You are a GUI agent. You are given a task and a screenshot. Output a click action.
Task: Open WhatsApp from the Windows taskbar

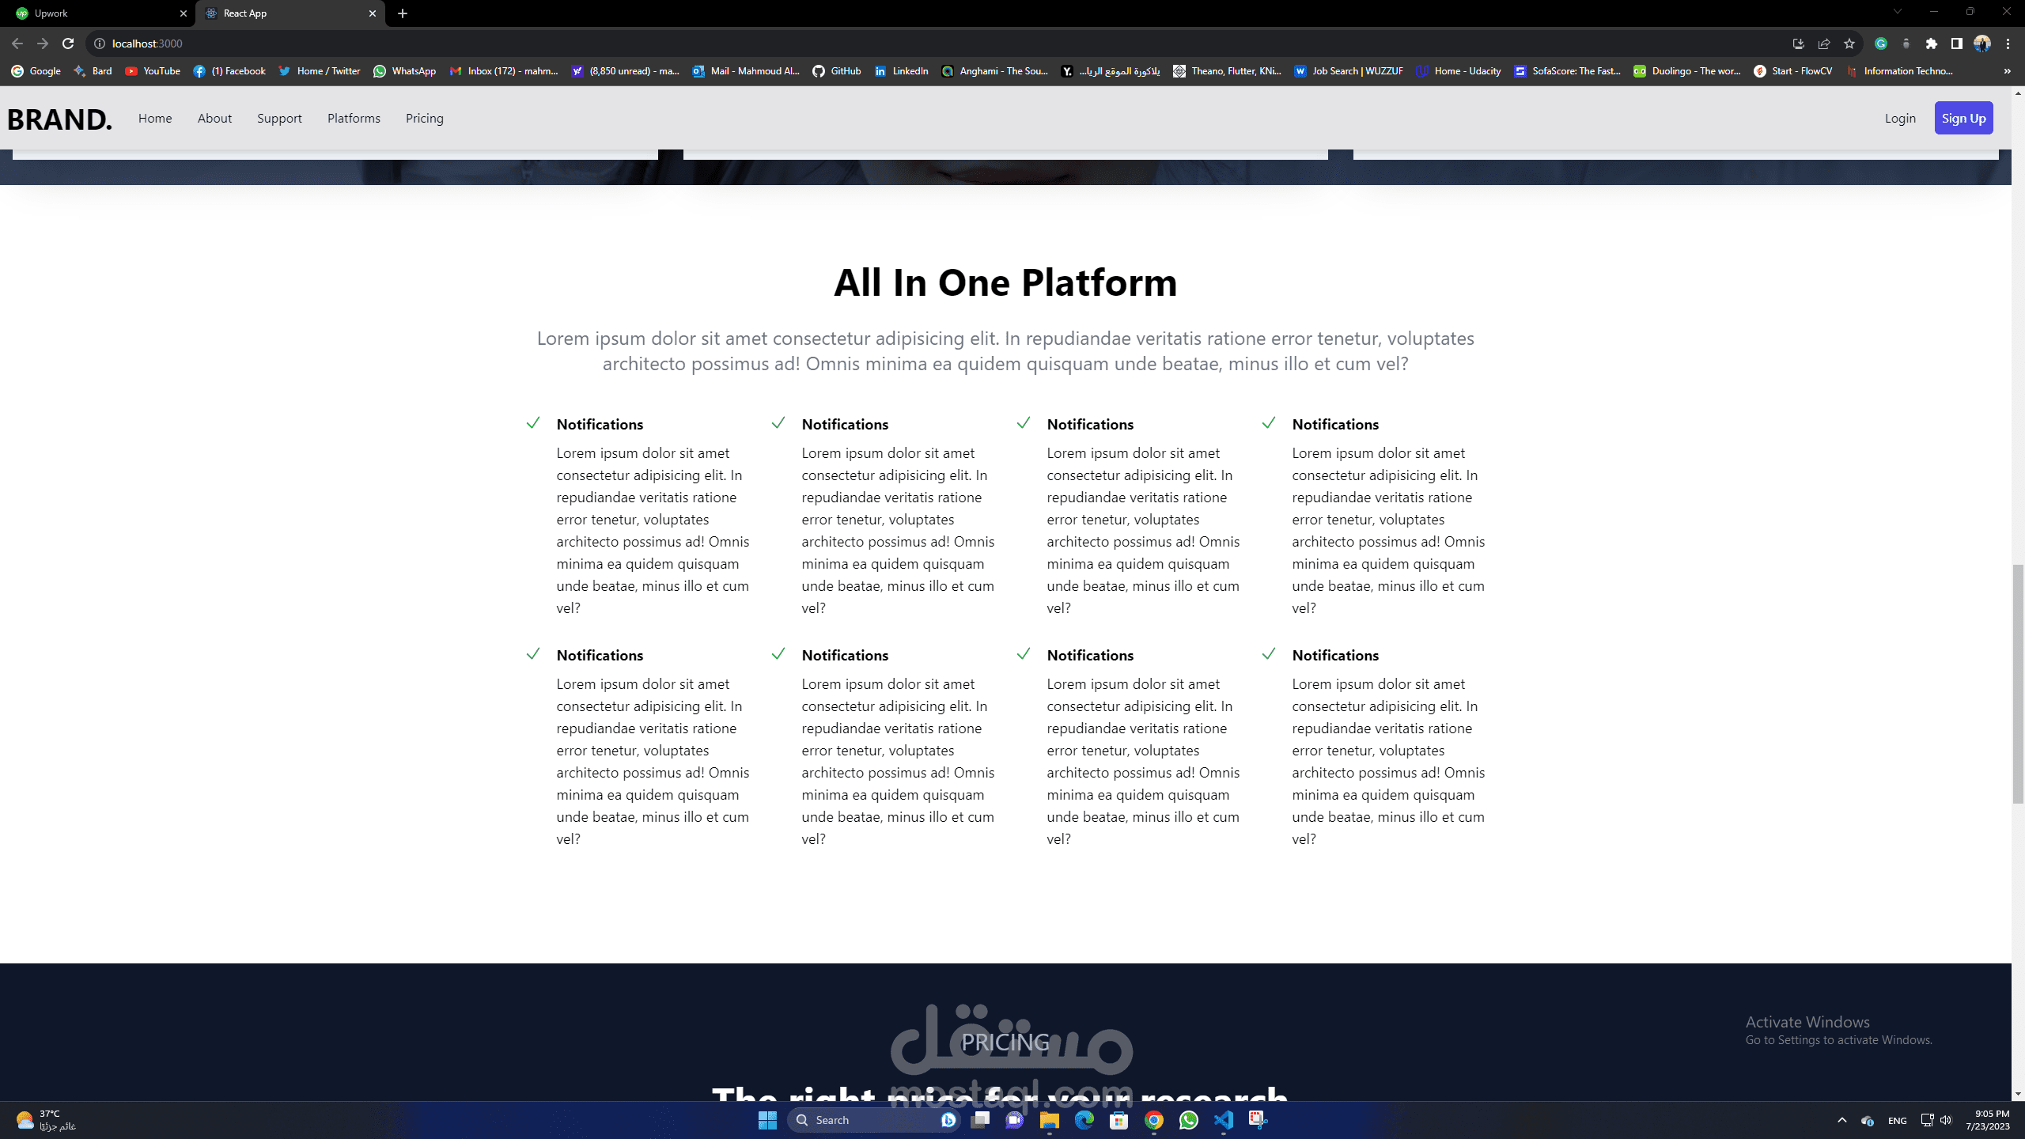coord(1188,1120)
